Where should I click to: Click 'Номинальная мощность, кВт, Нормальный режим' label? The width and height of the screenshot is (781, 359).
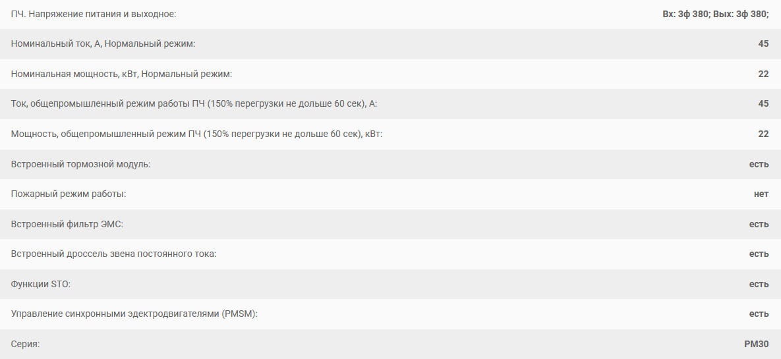pyautogui.click(x=121, y=74)
